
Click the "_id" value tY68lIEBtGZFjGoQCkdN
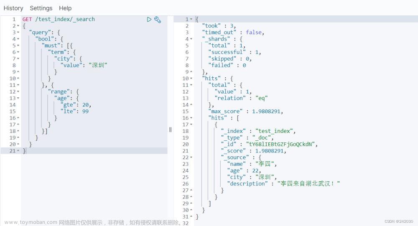pyautogui.click(x=280, y=144)
